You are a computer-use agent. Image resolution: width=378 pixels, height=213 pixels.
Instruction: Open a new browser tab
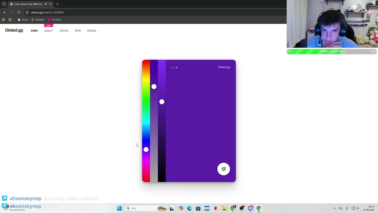click(57, 4)
